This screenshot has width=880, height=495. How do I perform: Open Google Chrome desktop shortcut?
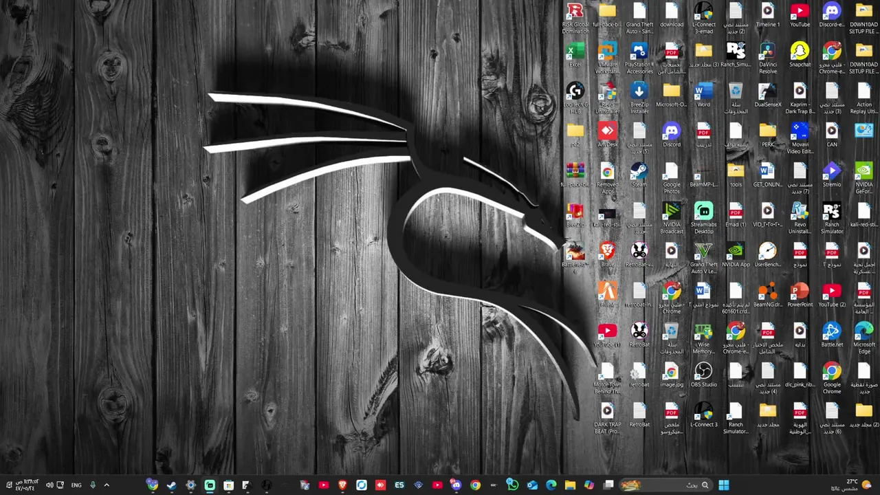[x=832, y=378]
